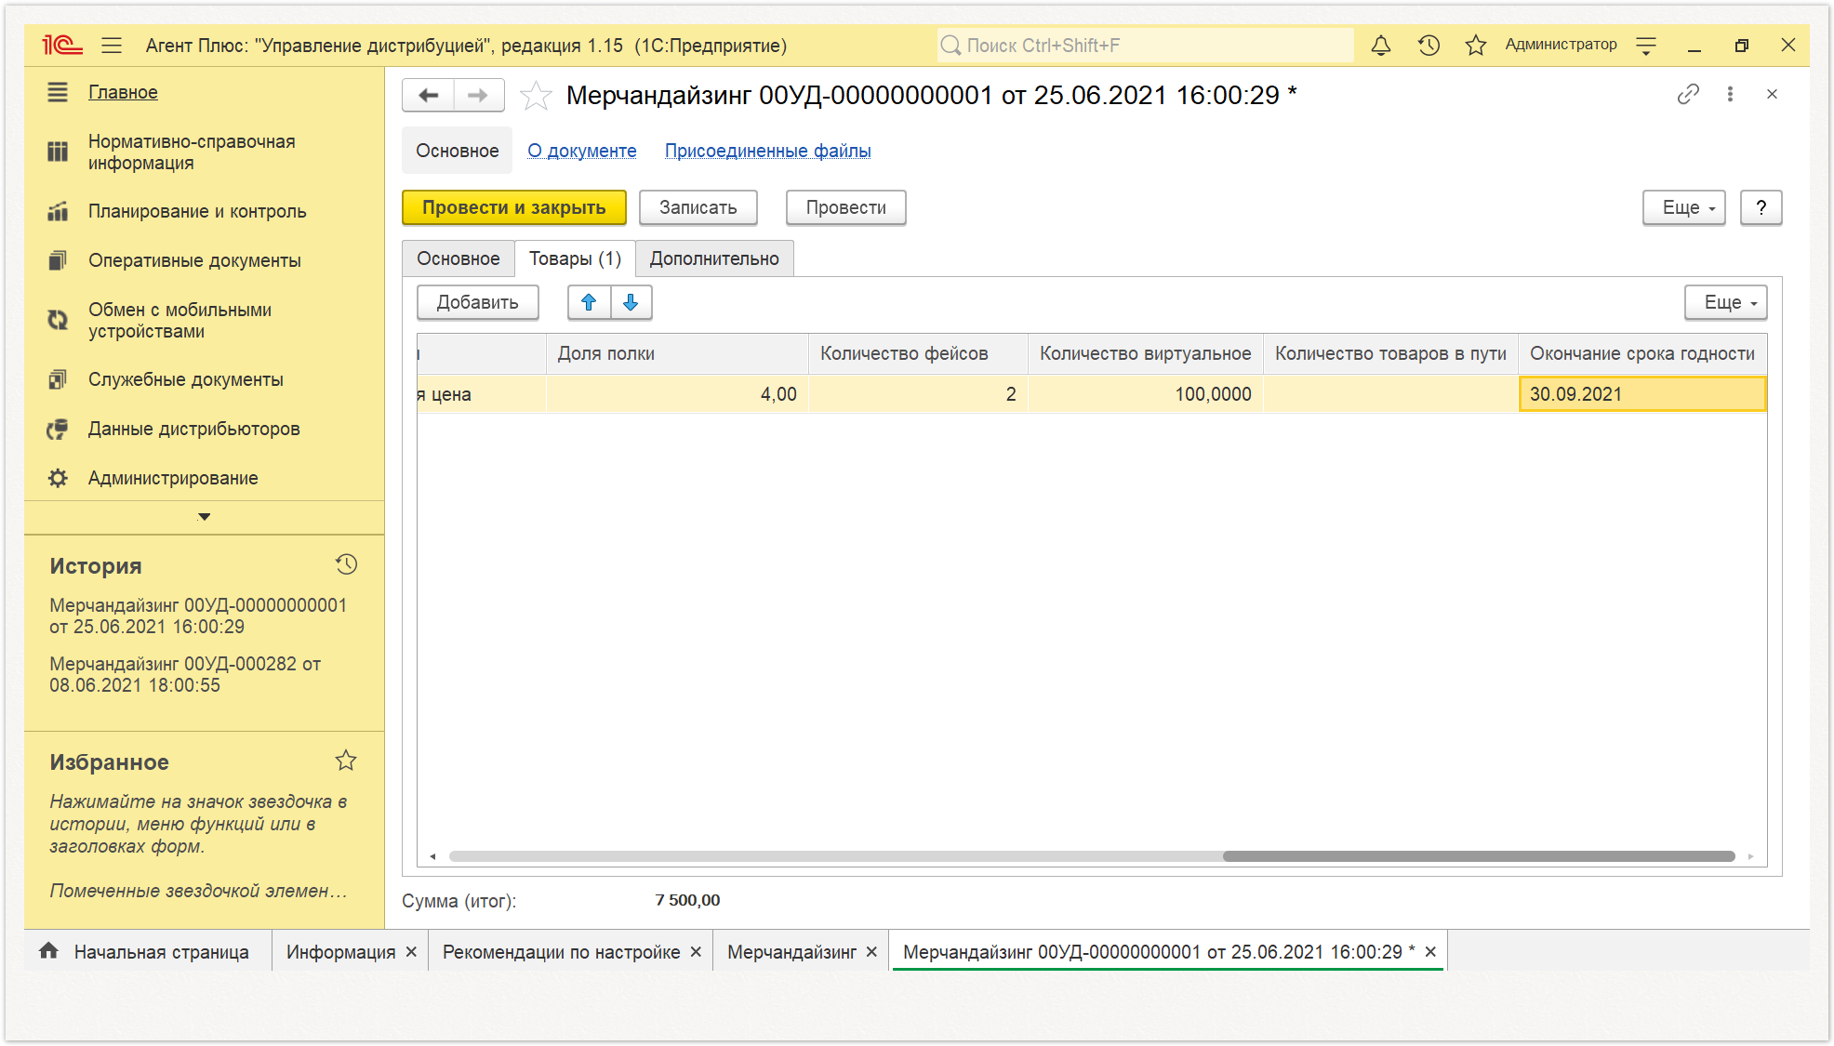Close Рекомендации по настройке bottom tab
Image resolution: width=1834 pixels, height=1046 pixels.
tap(696, 952)
